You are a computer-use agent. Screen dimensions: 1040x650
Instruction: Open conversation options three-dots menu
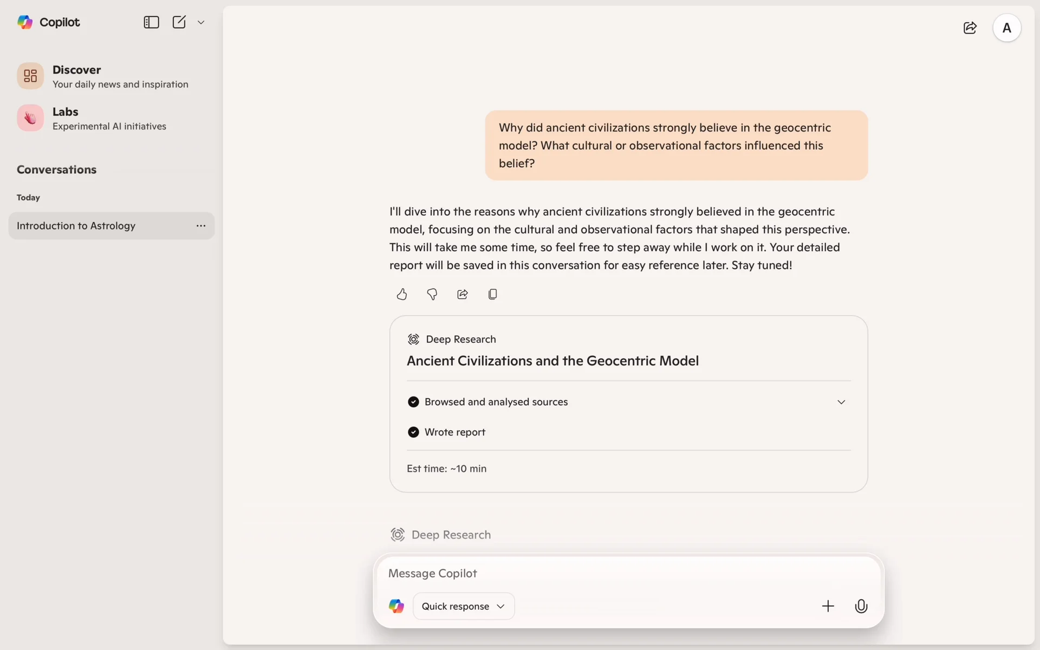pyautogui.click(x=201, y=226)
